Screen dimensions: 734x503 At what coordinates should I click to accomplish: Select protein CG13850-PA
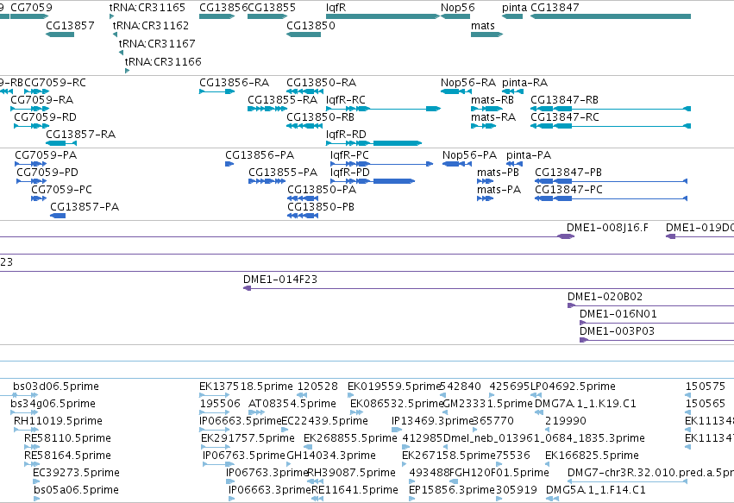coord(322,190)
